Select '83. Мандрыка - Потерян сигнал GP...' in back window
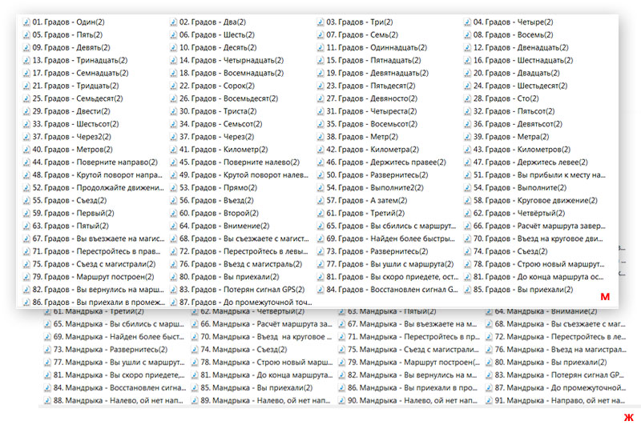This screenshot has width=641, height=429. coord(554,375)
